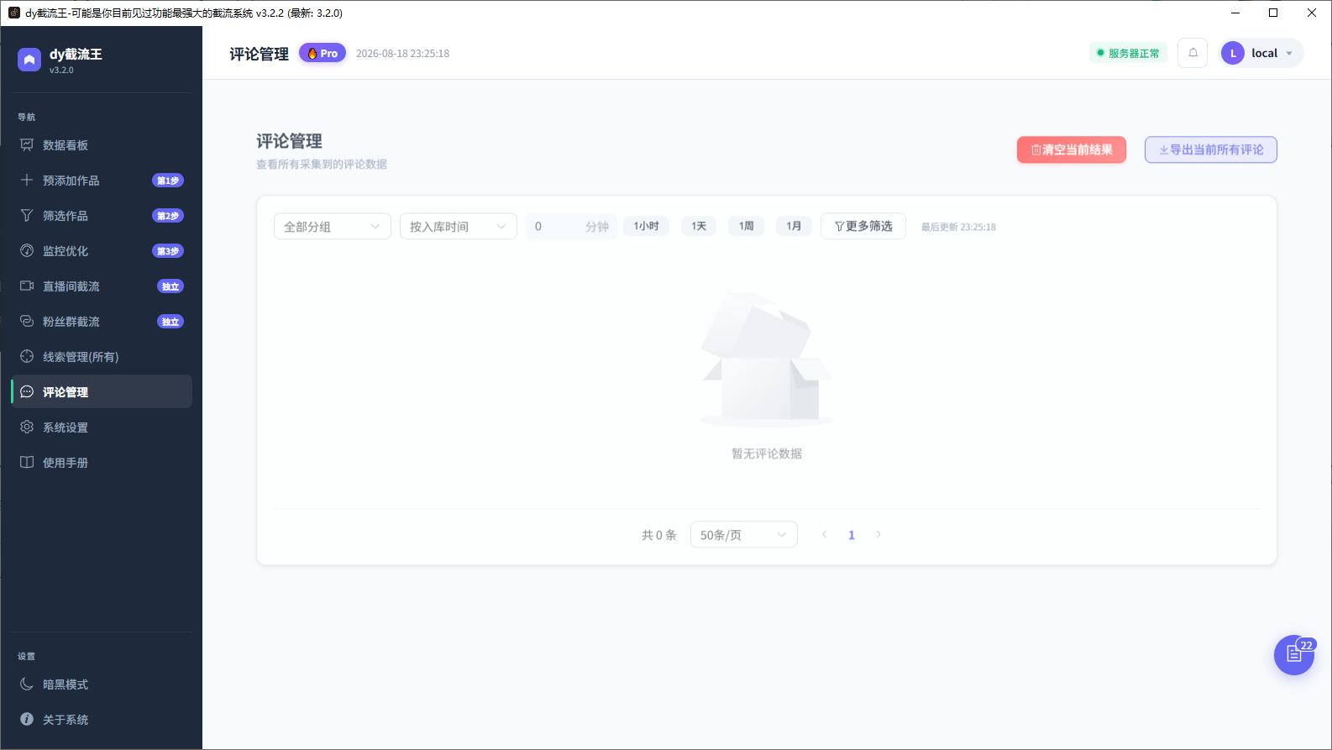The width and height of the screenshot is (1332, 750).
Task: Click the v3.2.0 version label
Action: [61, 70]
